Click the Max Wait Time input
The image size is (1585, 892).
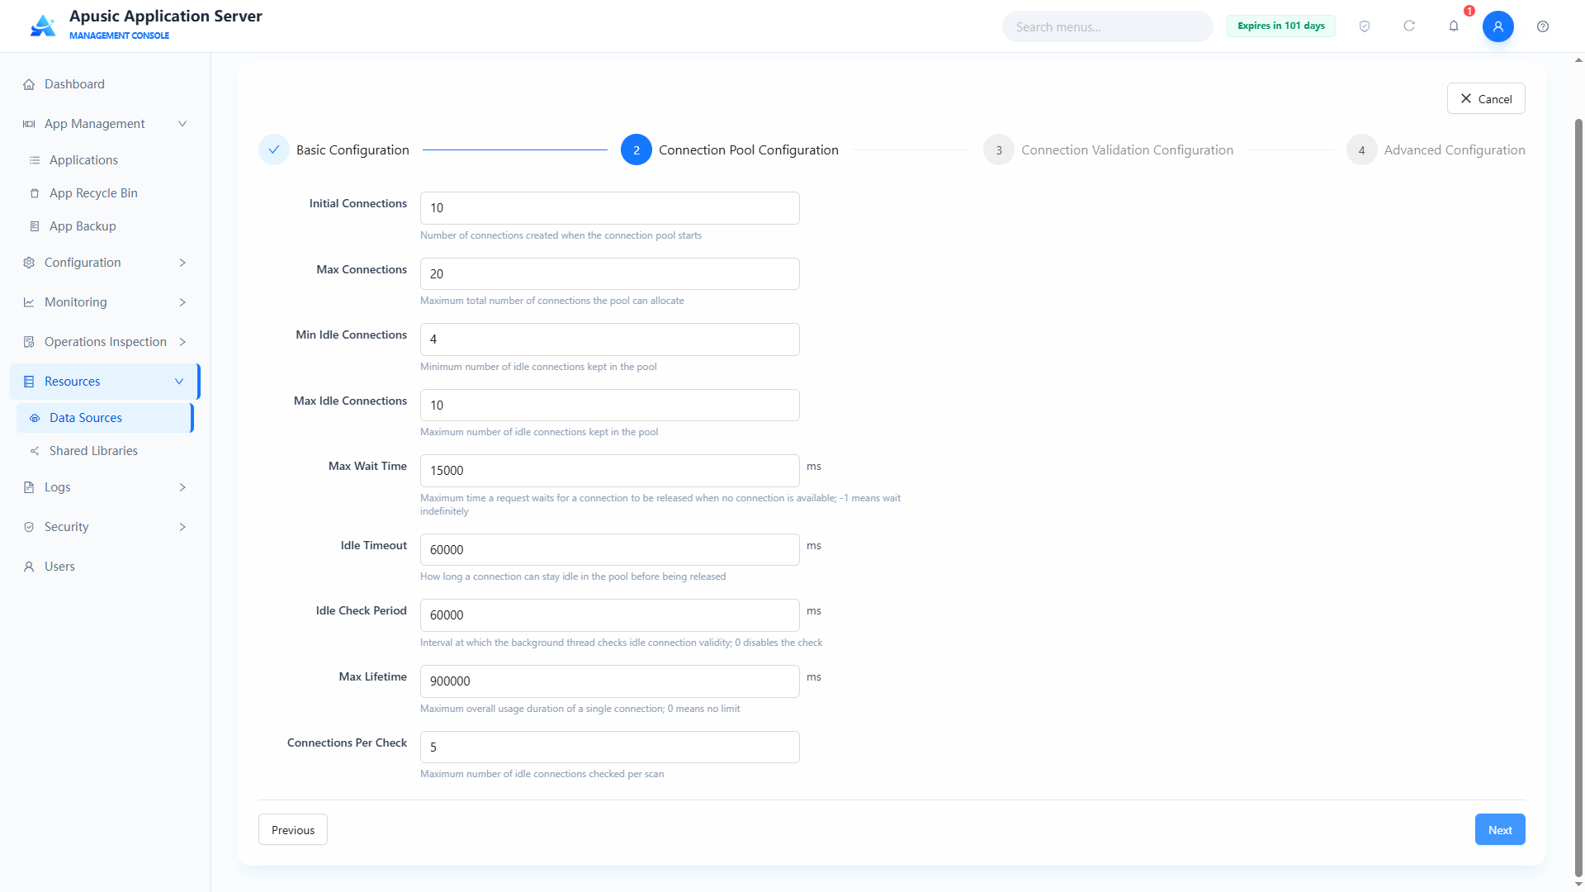610,471
